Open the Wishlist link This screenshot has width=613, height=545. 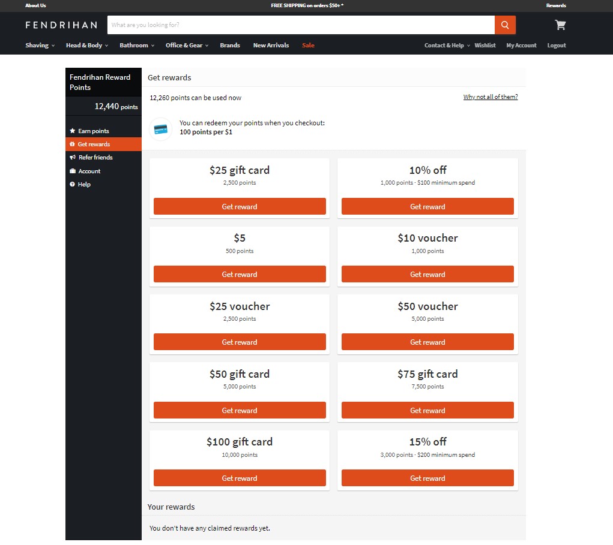click(485, 46)
